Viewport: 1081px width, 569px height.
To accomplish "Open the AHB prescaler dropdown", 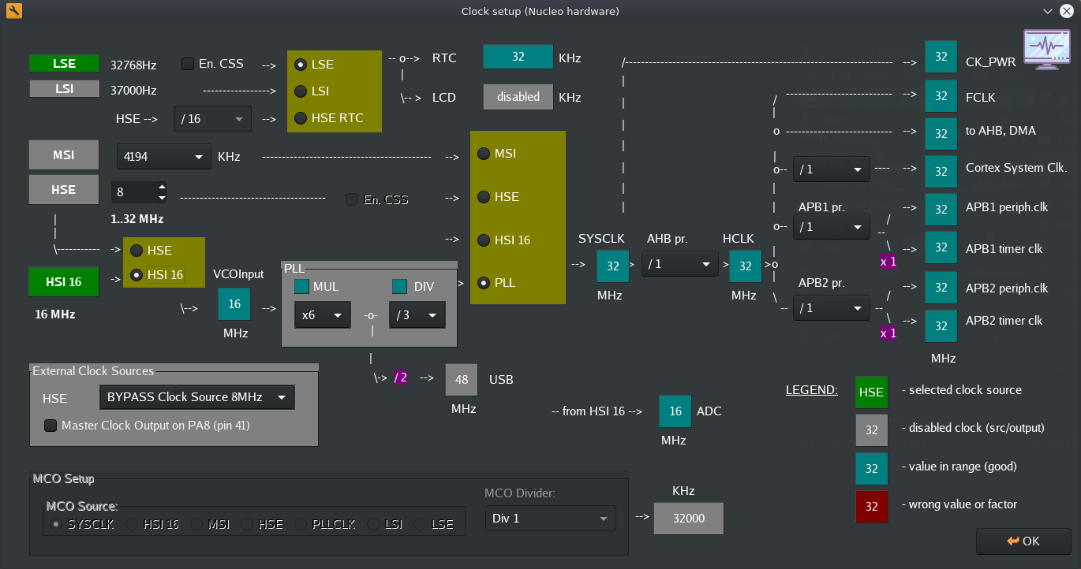I will pos(679,264).
